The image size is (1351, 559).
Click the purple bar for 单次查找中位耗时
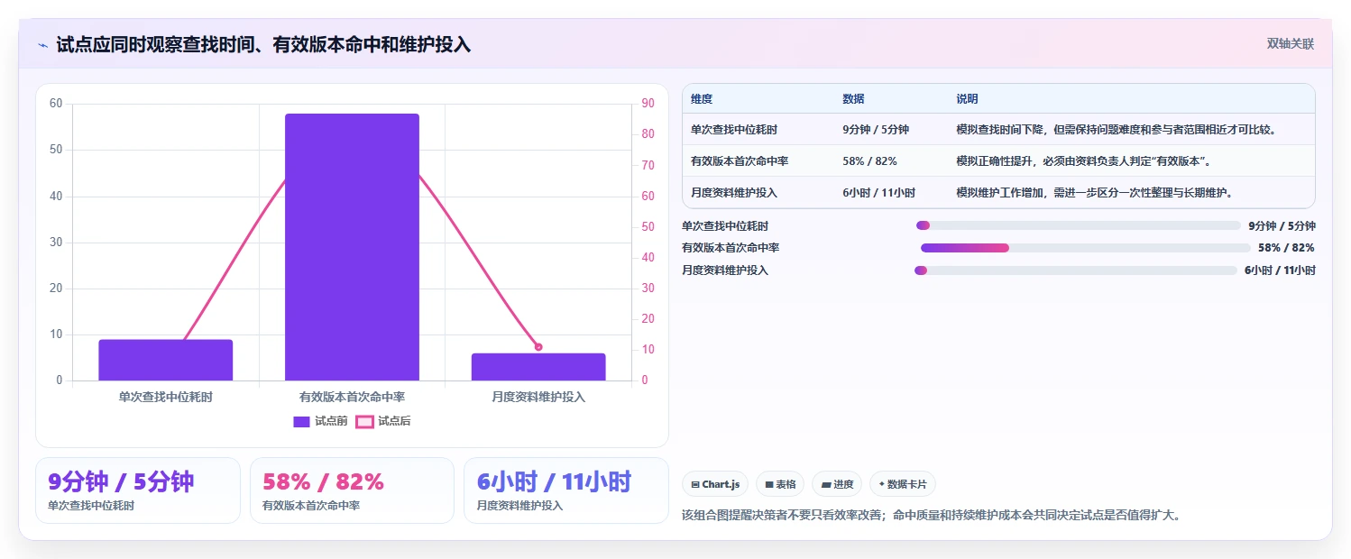(166, 360)
